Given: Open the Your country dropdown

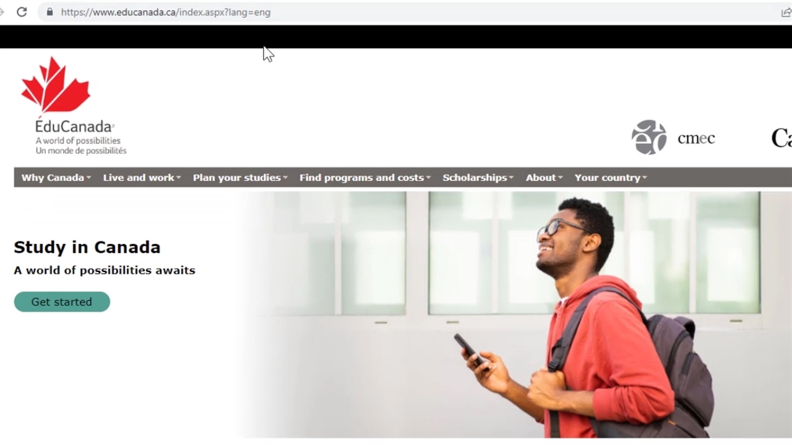Looking at the screenshot, I should (x=610, y=177).
